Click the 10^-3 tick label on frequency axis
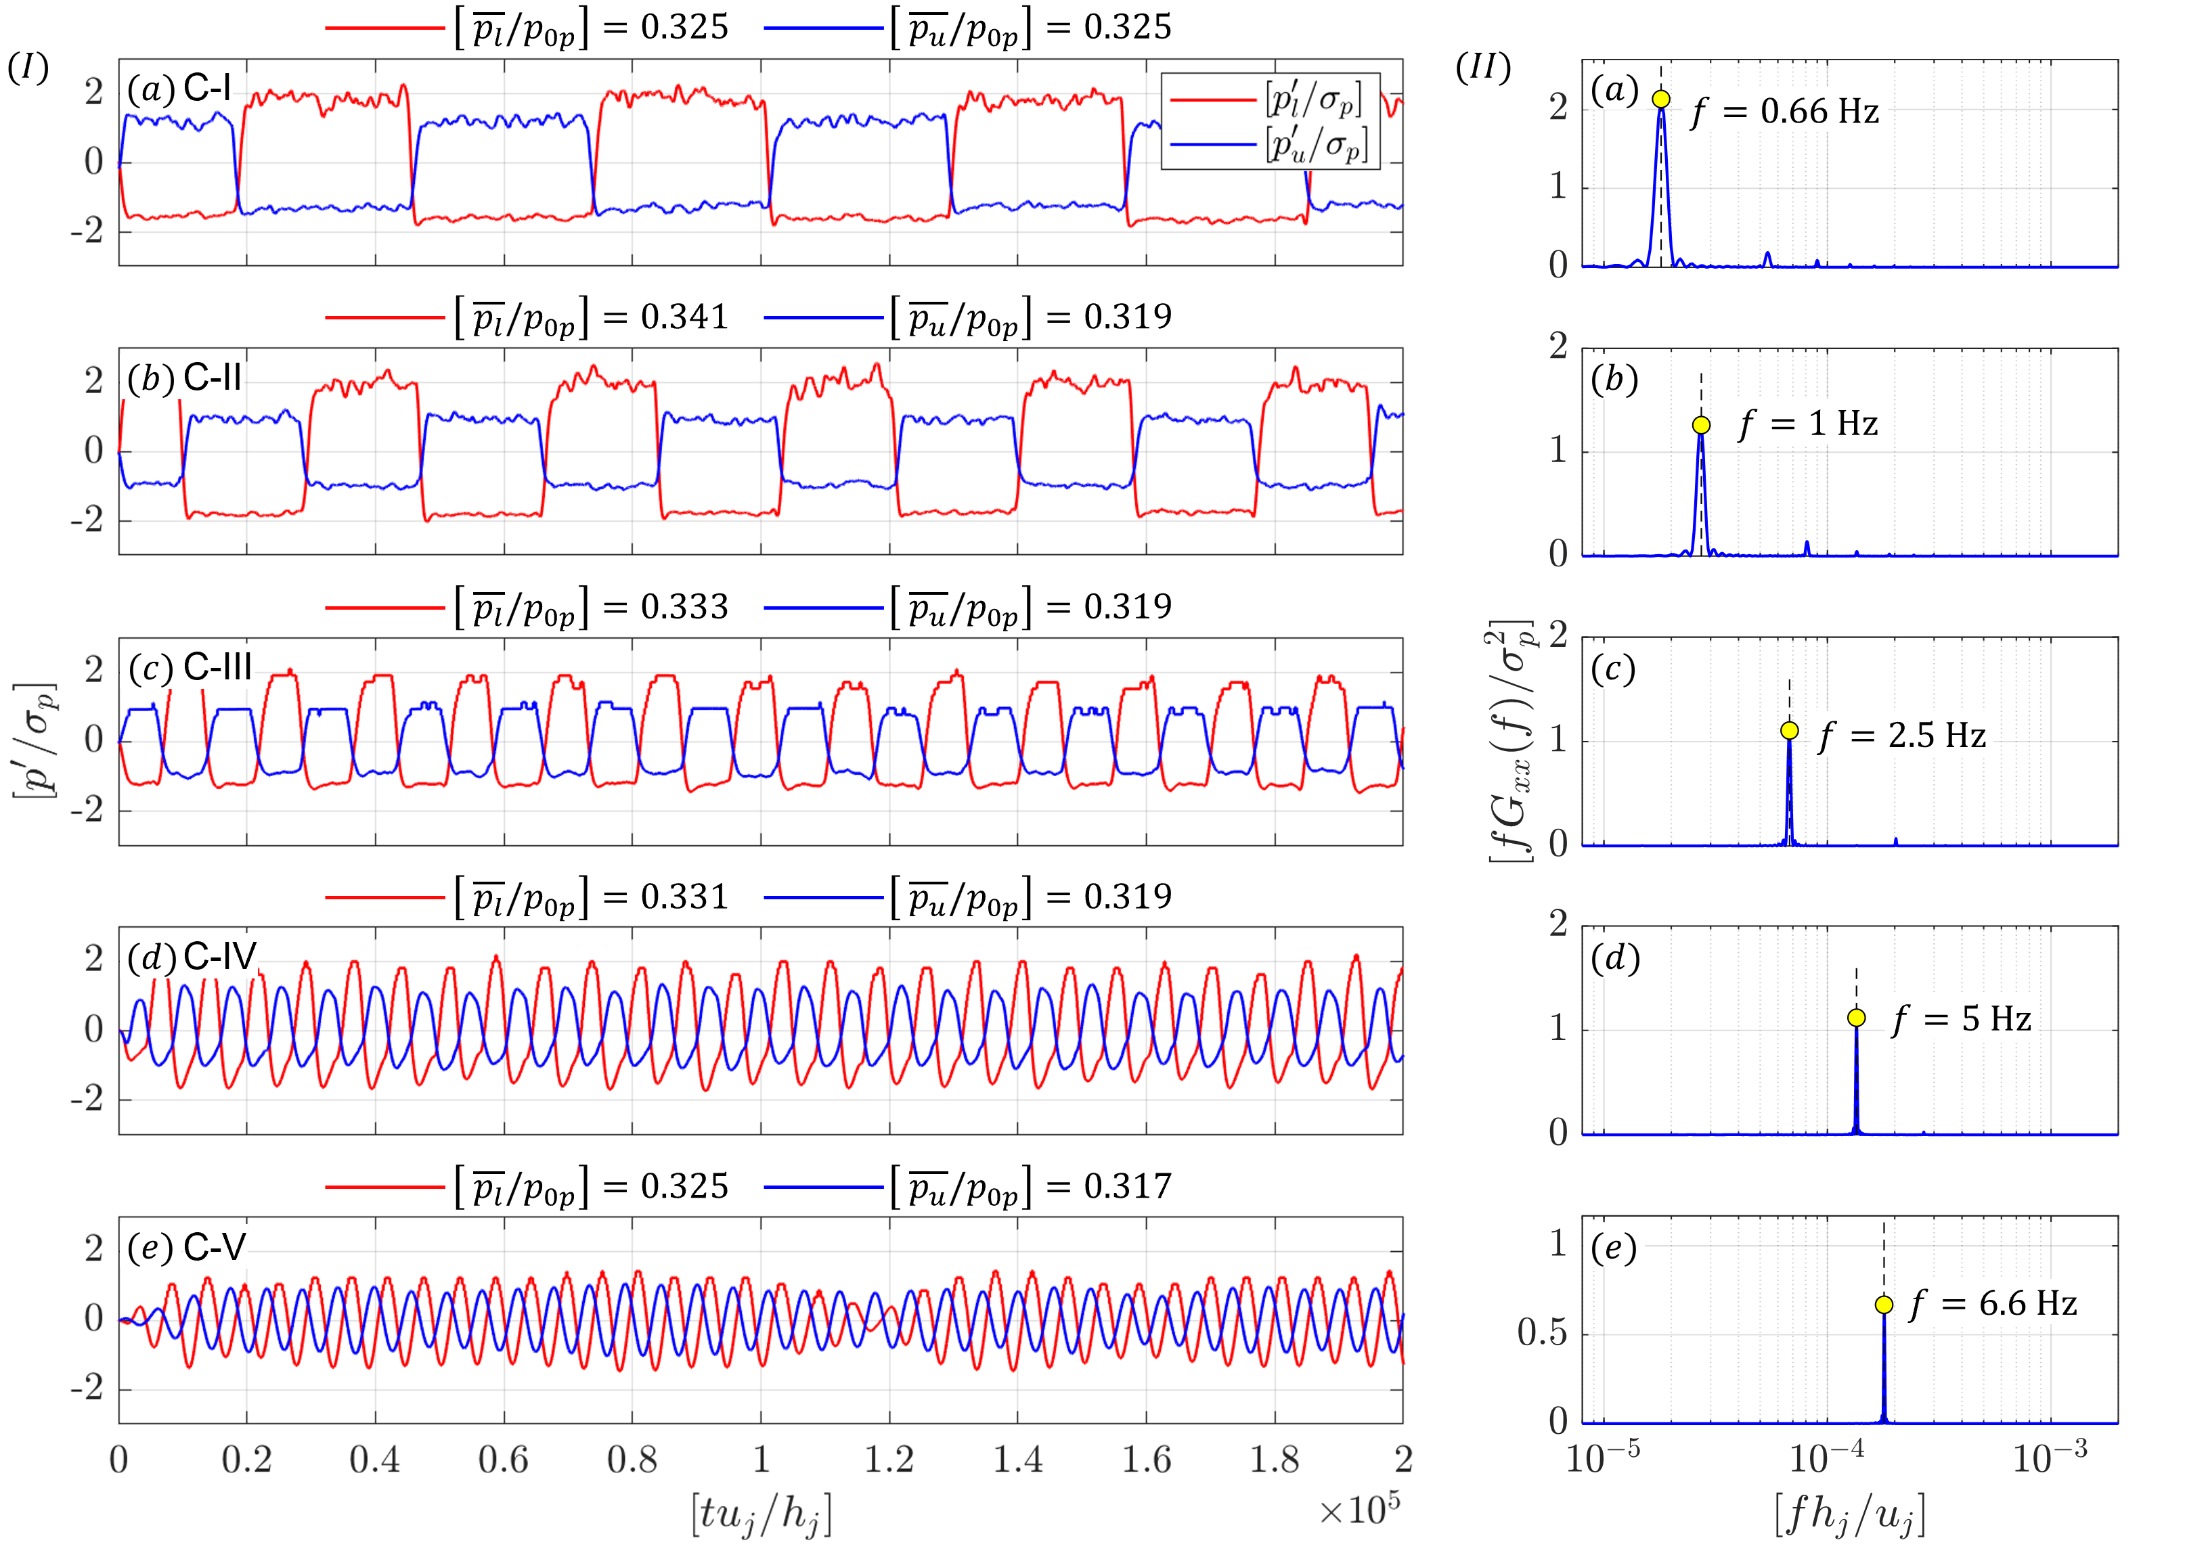The width and height of the screenshot is (2185, 1557). click(x=2050, y=1458)
